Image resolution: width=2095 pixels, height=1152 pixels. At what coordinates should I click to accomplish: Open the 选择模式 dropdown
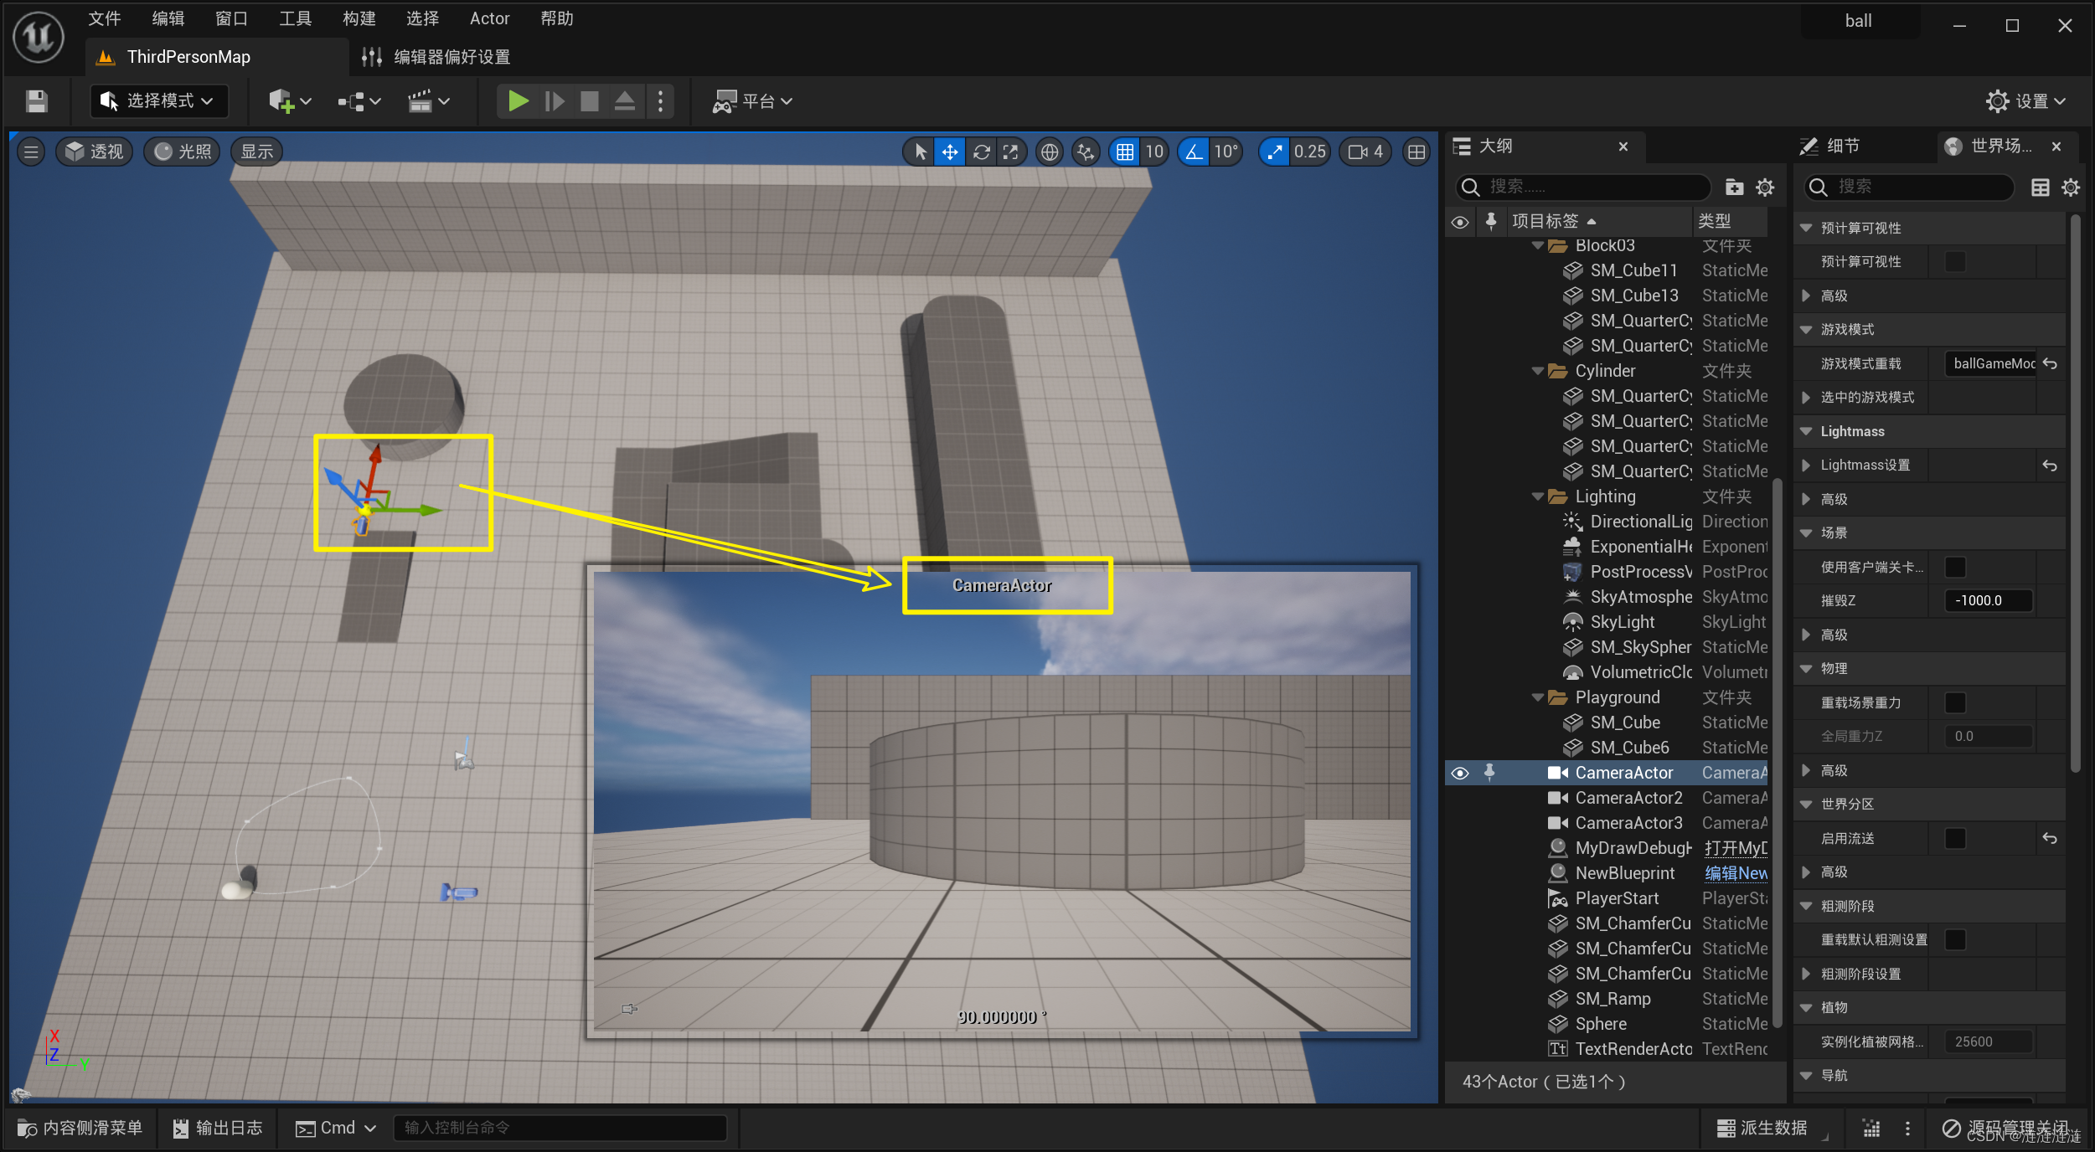[x=157, y=101]
